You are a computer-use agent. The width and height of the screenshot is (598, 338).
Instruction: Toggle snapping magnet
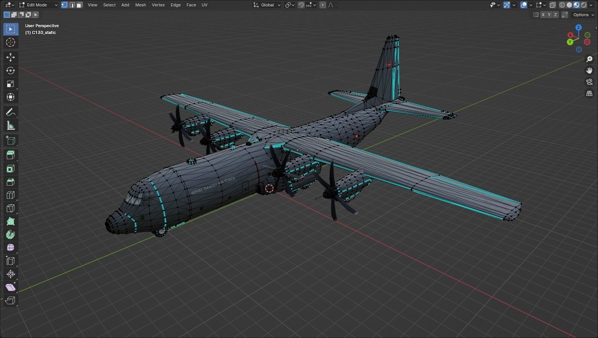coord(301,5)
